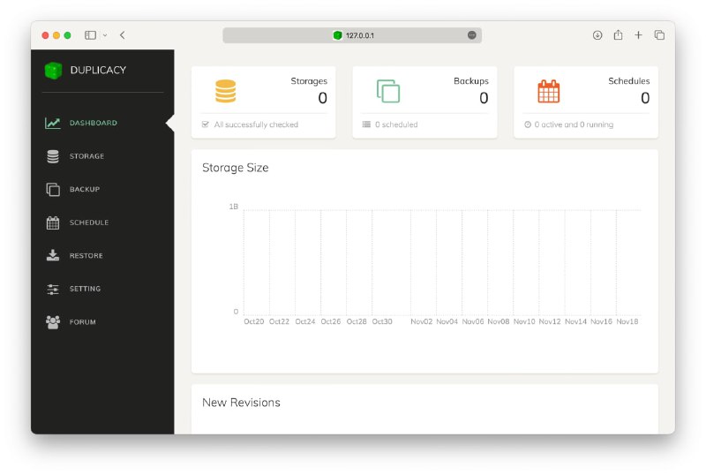Viewport: 706px width, 475px height.
Task: Open the Dashboard chart icon in sidebar
Action: point(53,123)
